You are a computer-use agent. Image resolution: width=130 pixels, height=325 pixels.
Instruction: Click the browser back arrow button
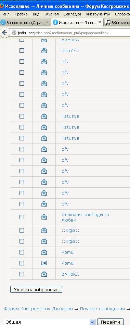(5, 33)
